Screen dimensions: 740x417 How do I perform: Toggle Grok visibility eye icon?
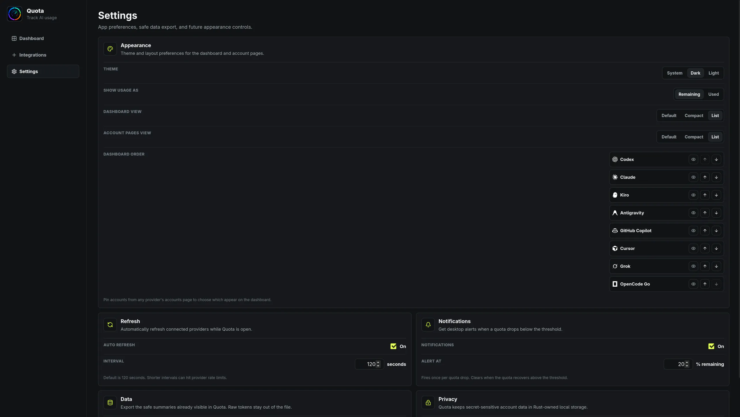coord(693,266)
